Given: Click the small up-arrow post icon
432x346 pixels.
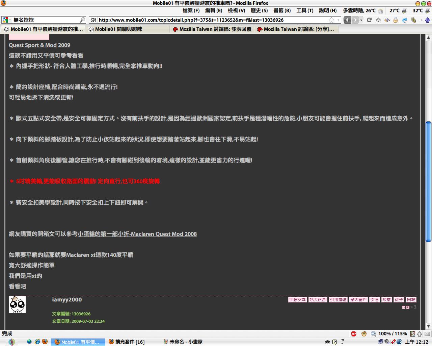Looking at the screenshot, I should 404,307.
